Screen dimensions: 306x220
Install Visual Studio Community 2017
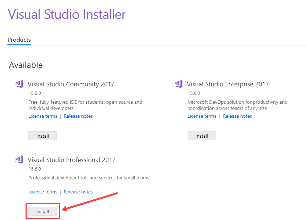pyautogui.click(x=43, y=136)
